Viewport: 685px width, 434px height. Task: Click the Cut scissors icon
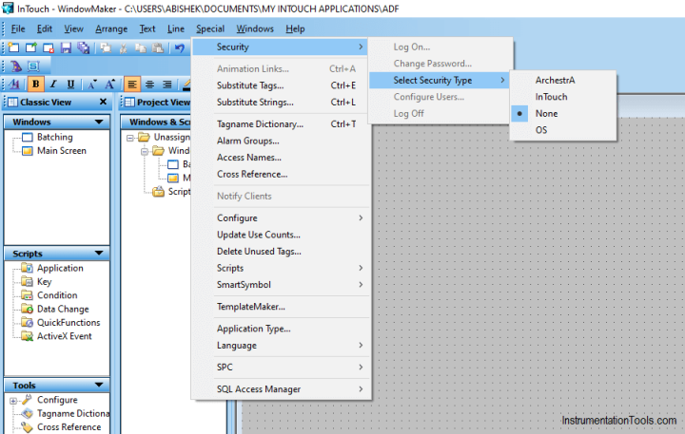(x=124, y=47)
